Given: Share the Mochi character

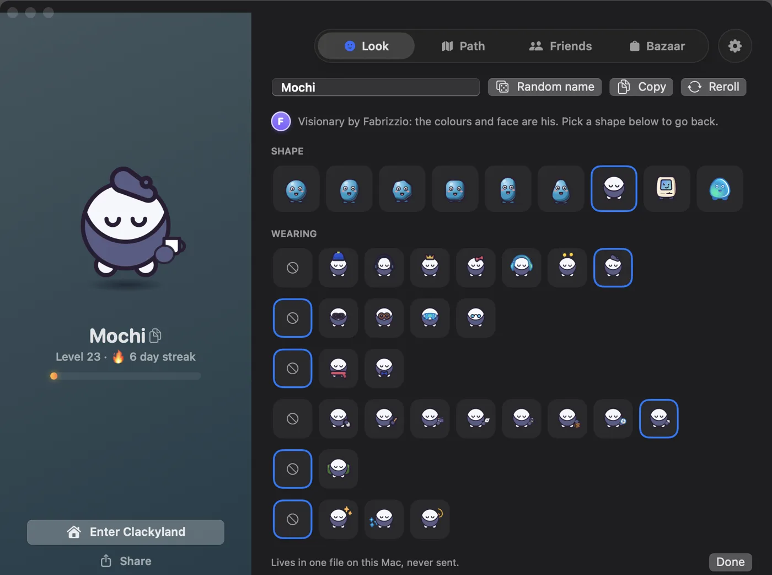Looking at the screenshot, I should (126, 561).
